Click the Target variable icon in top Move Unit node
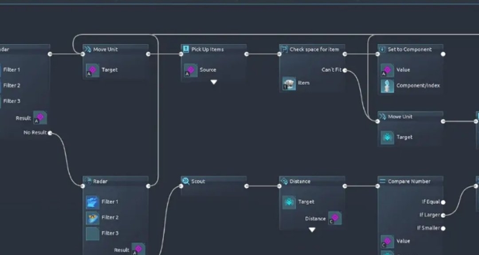Screen dimensions: 479x255 [92, 70]
